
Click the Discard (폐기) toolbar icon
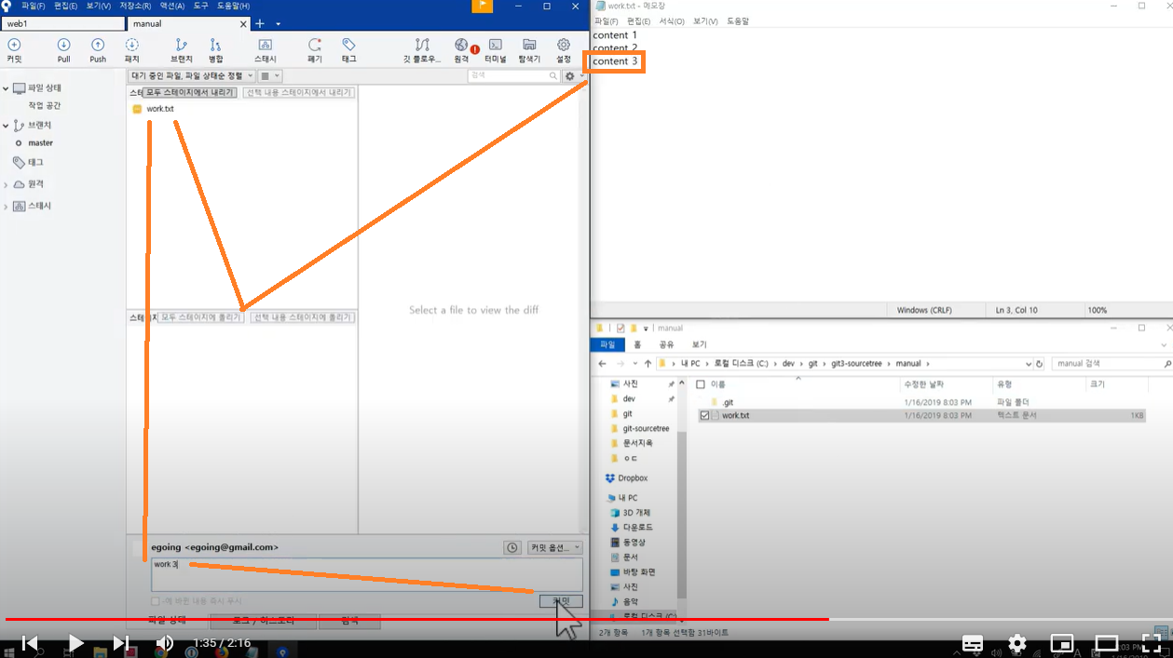coord(315,50)
